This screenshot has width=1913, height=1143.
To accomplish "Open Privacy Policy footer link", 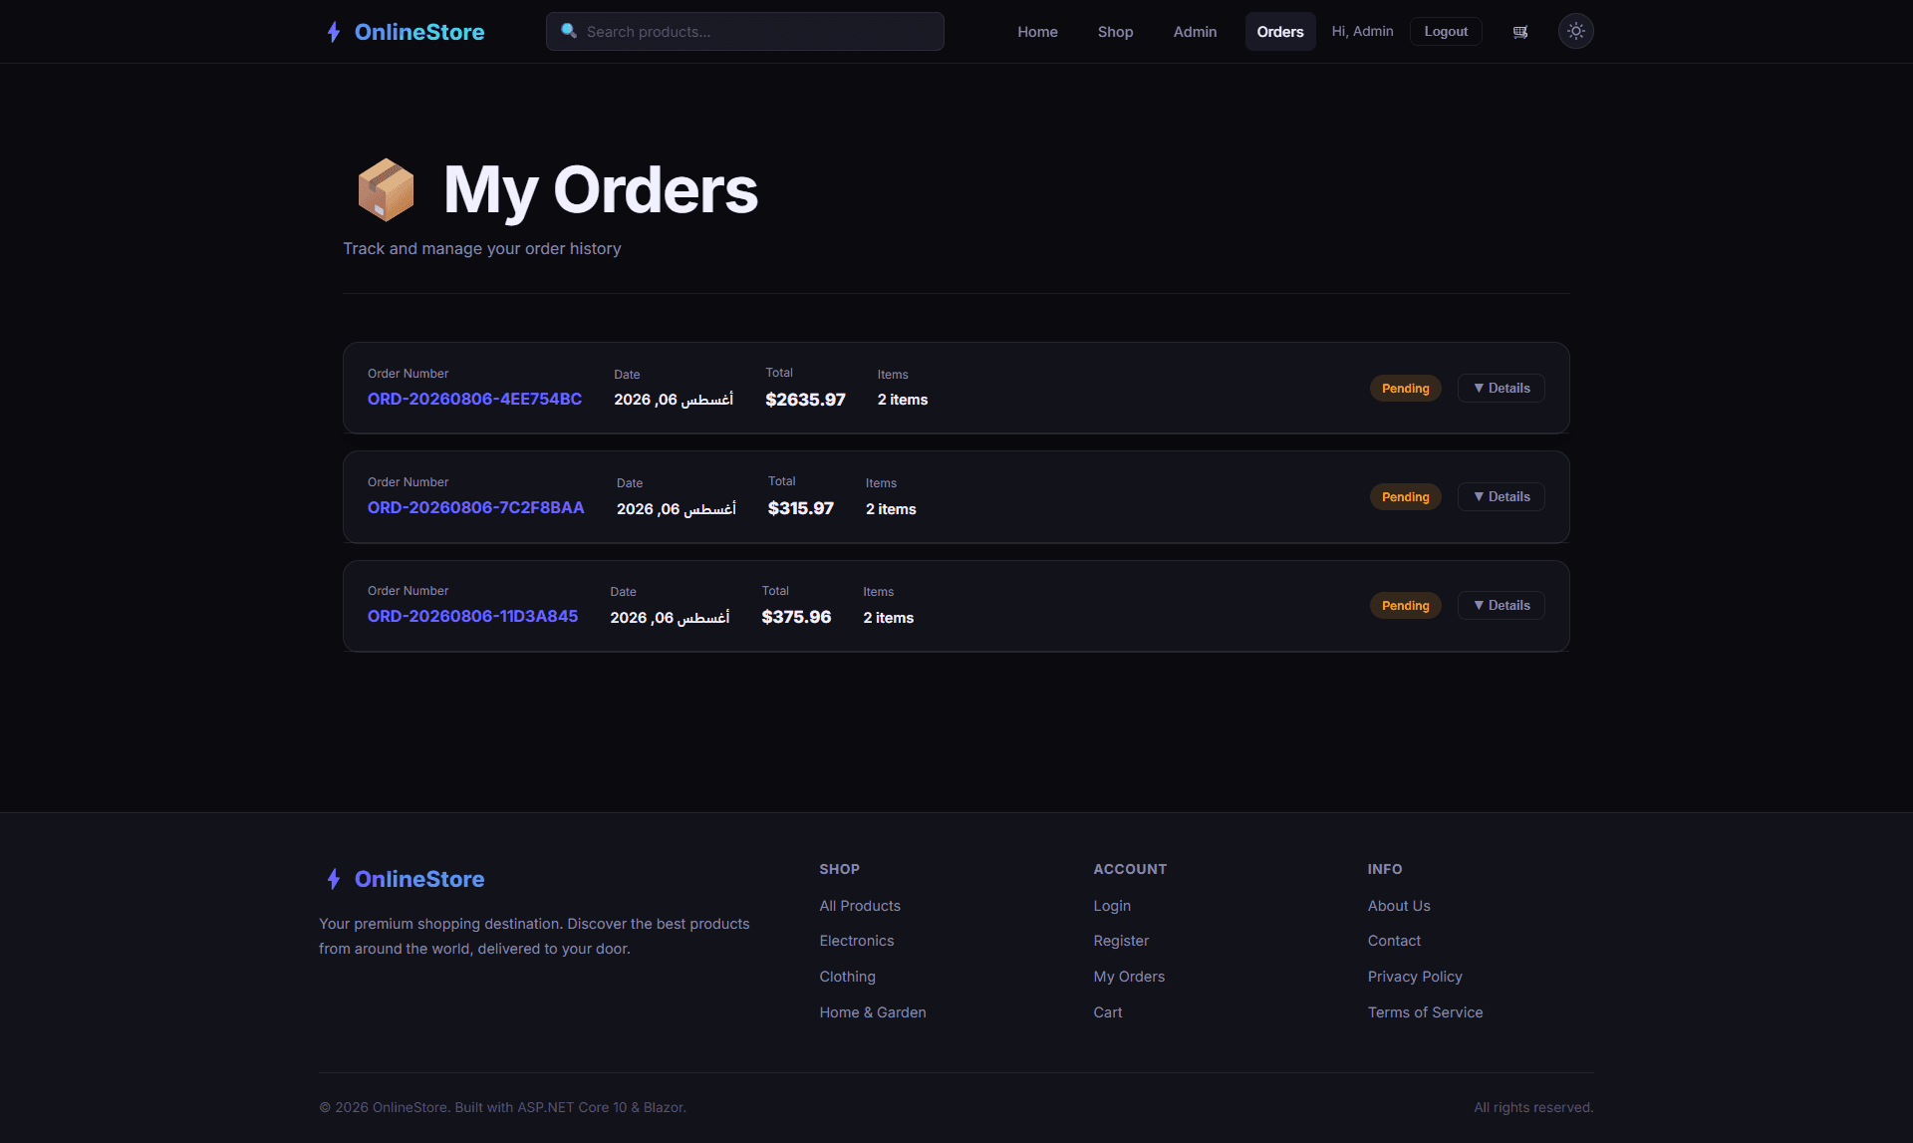I will pyautogui.click(x=1415, y=977).
